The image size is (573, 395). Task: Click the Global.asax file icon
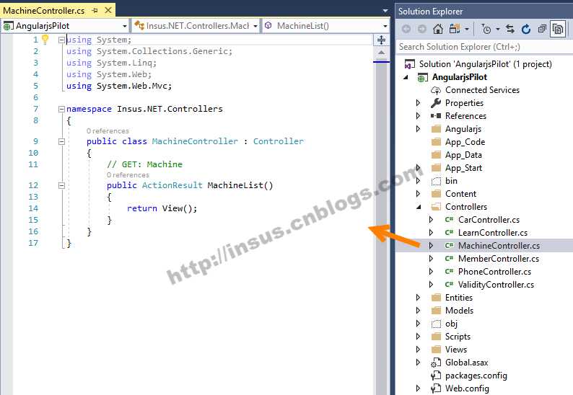436,363
